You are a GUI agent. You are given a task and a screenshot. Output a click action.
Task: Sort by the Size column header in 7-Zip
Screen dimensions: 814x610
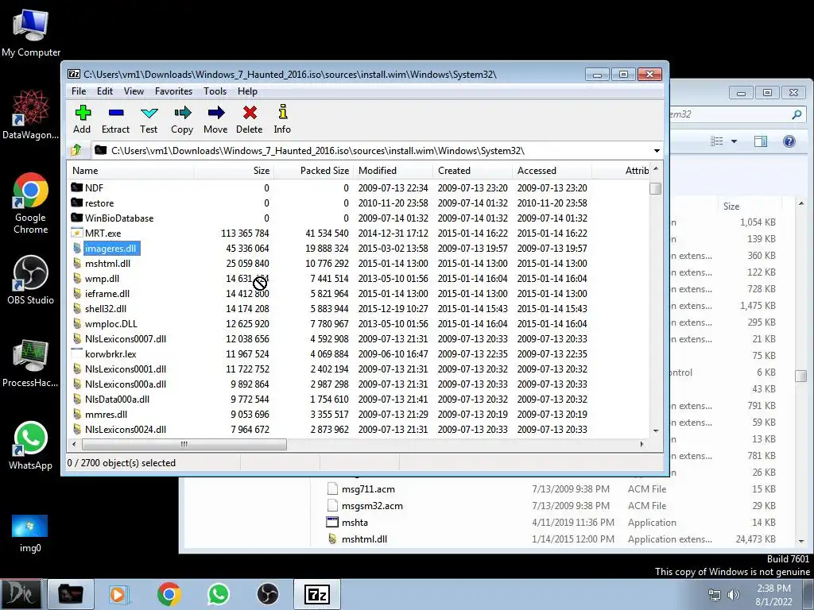pyautogui.click(x=234, y=171)
